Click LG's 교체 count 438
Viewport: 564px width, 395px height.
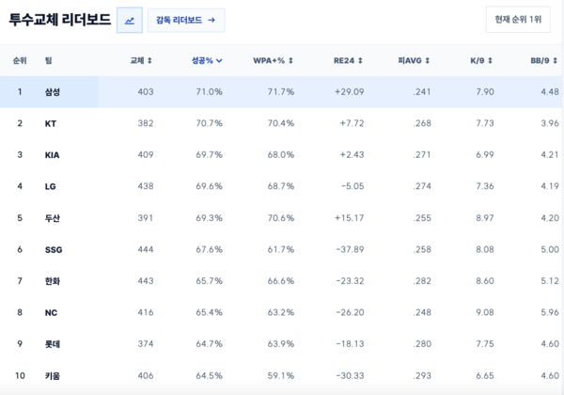(x=146, y=186)
